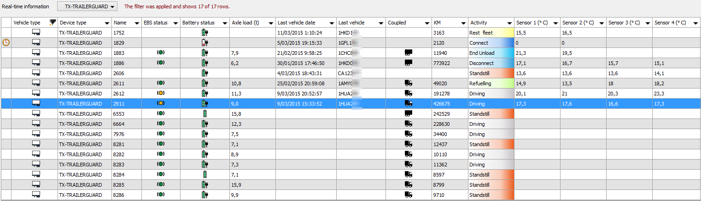Open the TX-TRAILERGUARD filter dropdown
Viewport: 701px width, 201px height.
click(x=87, y=6)
